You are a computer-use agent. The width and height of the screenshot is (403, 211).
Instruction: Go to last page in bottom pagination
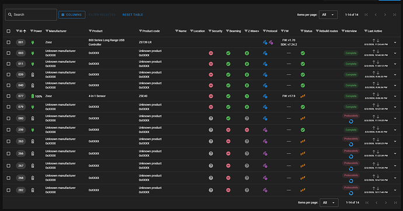pos(395,202)
